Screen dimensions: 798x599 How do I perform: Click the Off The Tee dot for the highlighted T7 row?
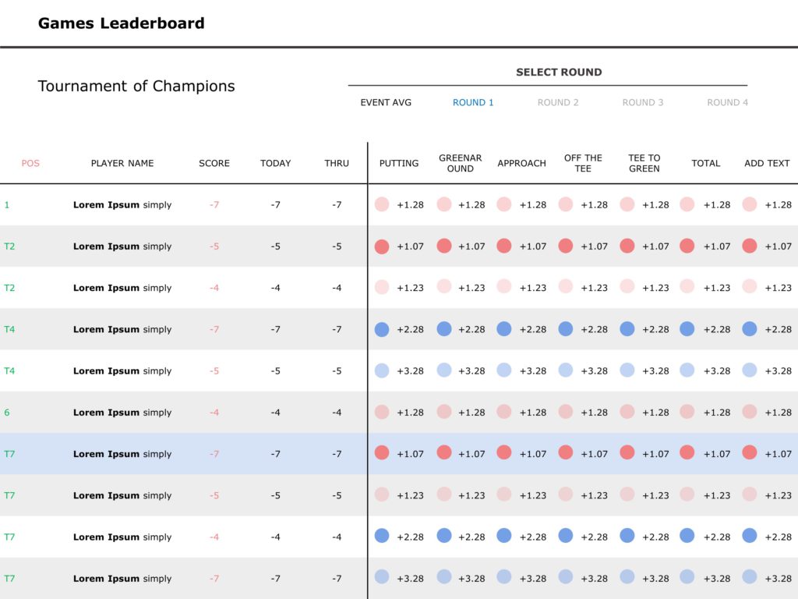[566, 454]
